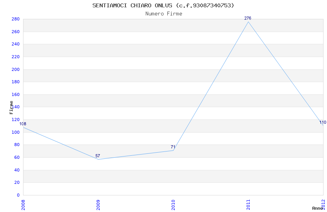Click the Anno x-axis title
Viewport: 327px width, 212px height.
pyautogui.click(x=317, y=208)
